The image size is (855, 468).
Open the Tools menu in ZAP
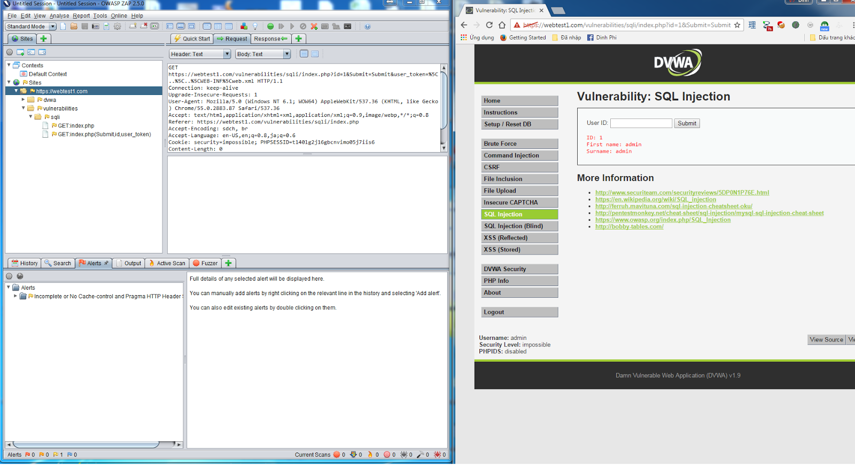point(100,15)
